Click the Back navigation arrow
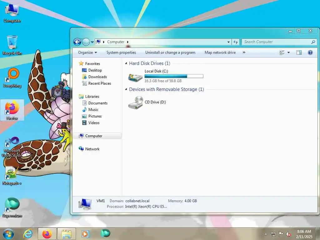Screen dimensions: 320x240 coord(77,42)
